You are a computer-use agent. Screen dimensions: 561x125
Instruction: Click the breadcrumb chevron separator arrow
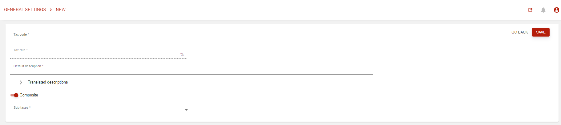coord(51,10)
